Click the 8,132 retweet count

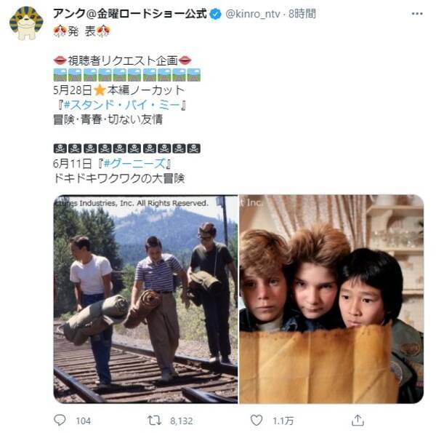[x=181, y=421]
